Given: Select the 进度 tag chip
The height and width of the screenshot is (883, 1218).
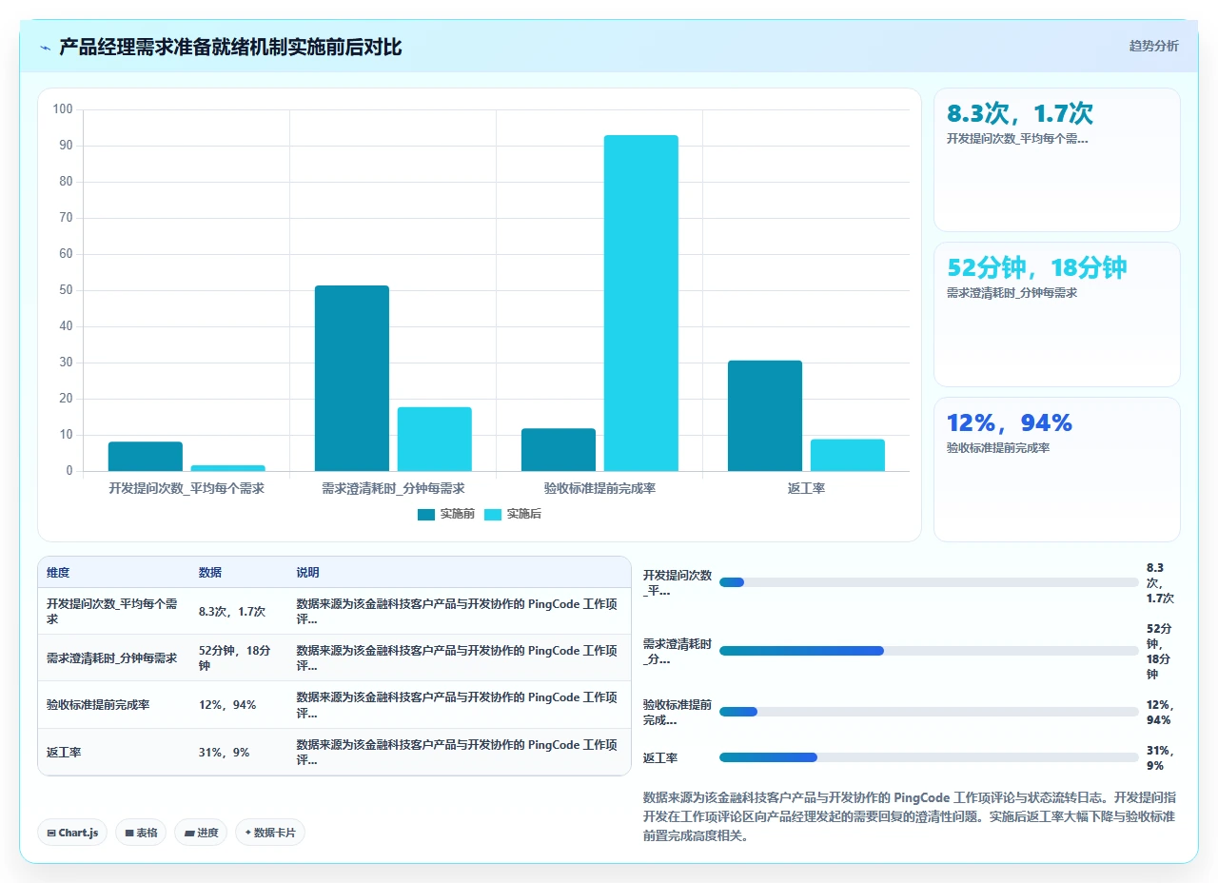Looking at the screenshot, I should point(201,833).
